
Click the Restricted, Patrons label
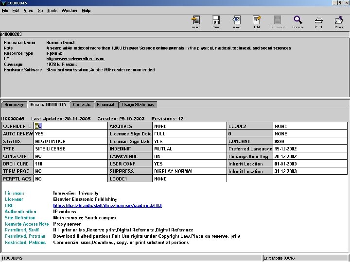click(x=25, y=243)
